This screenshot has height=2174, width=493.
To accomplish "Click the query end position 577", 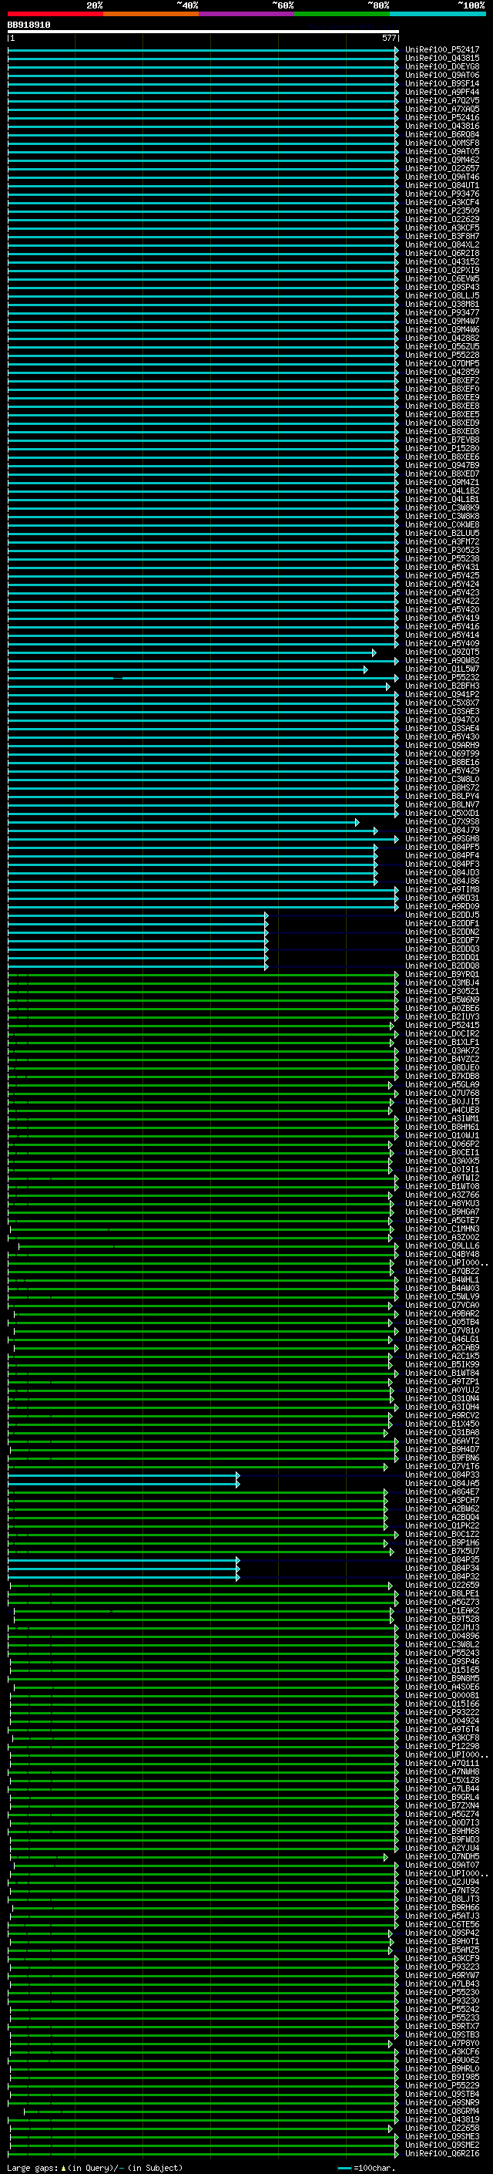I will [x=388, y=38].
